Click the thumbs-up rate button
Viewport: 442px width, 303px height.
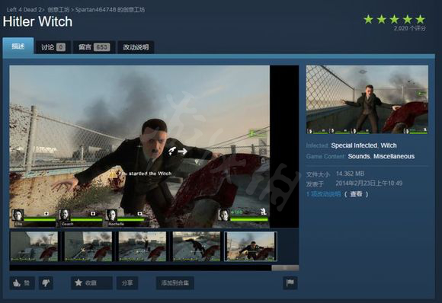tap(22, 282)
